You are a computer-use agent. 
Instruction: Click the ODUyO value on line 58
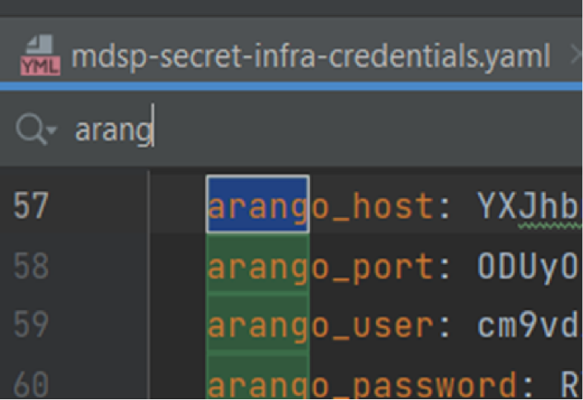[529, 267]
